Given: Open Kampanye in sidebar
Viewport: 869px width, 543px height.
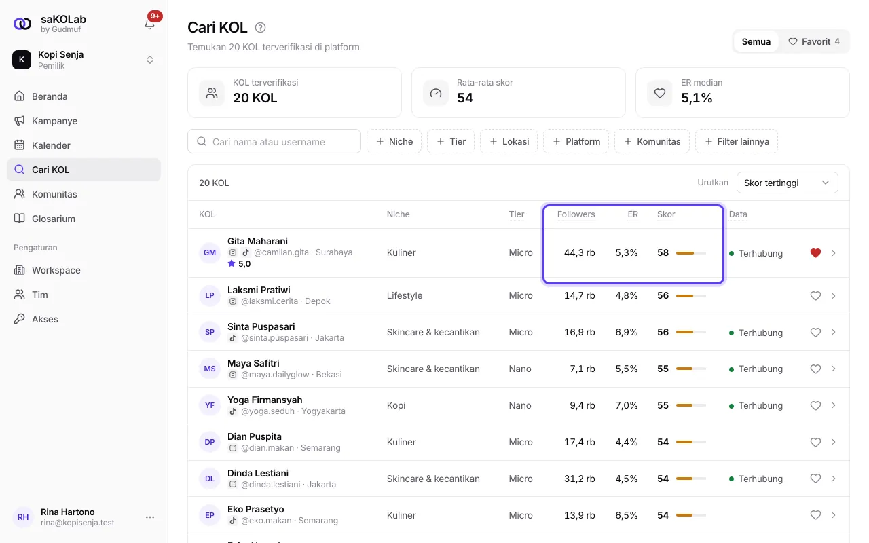Looking at the screenshot, I should click(x=84, y=121).
